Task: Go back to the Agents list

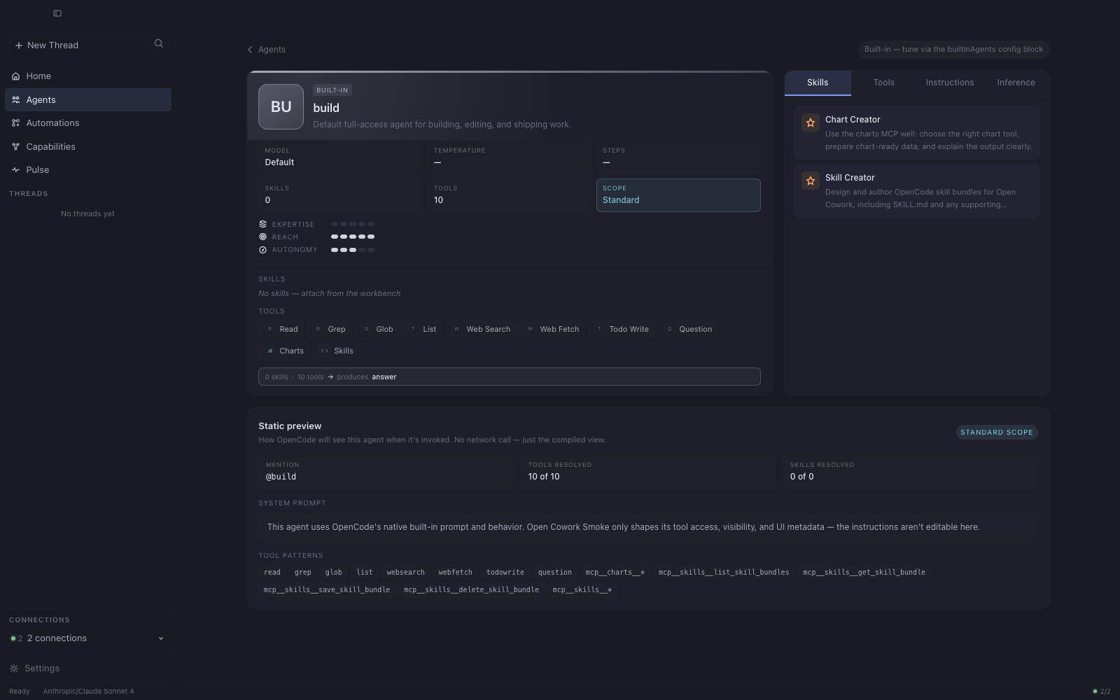Action: pos(267,50)
